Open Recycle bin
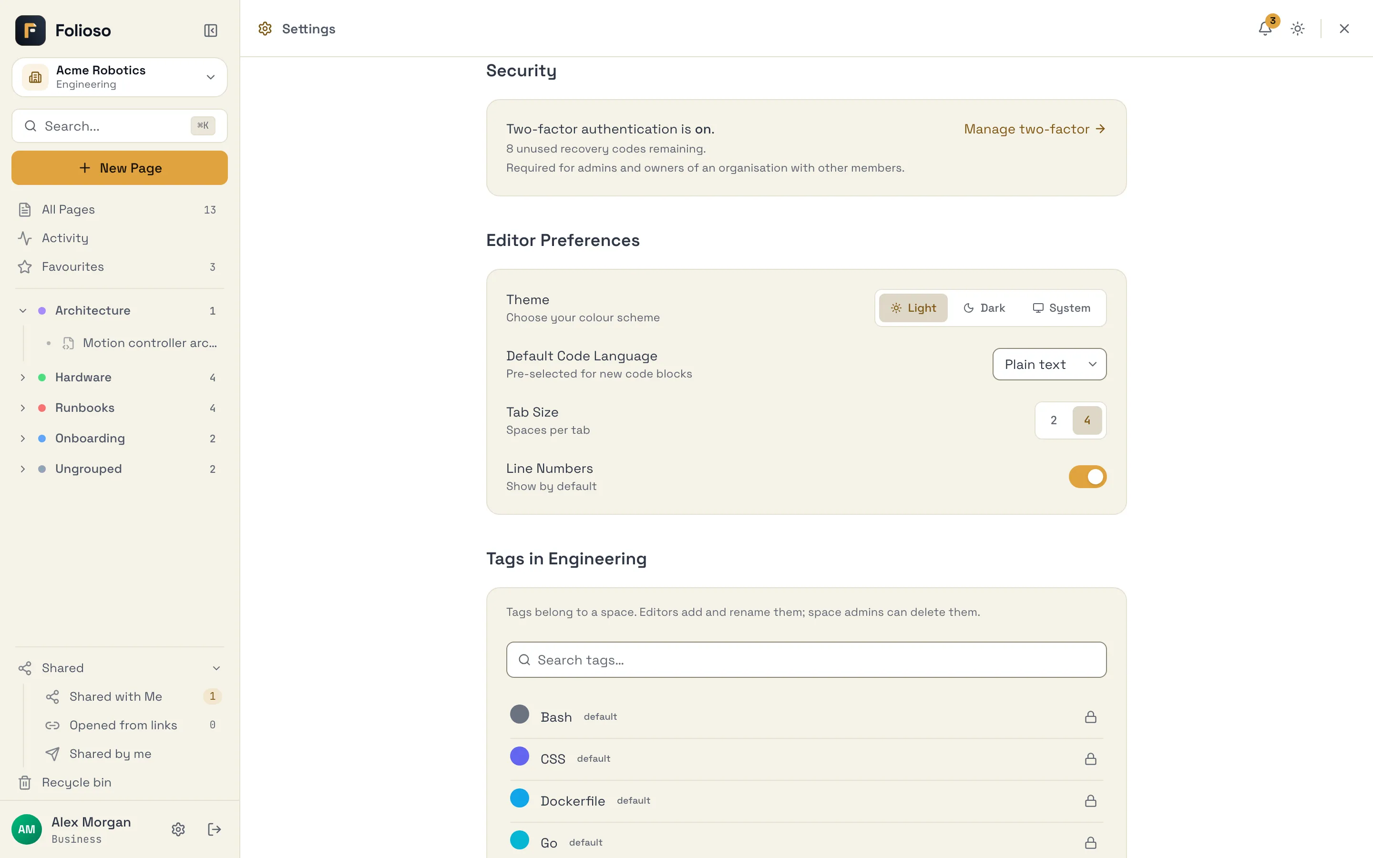Screen dimensions: 1373x858 click(120, 782)
